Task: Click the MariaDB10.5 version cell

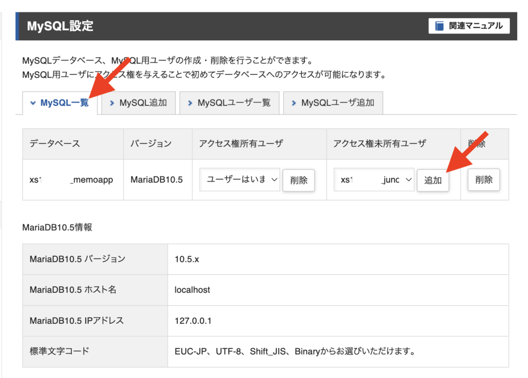Action: click(158, 179)
